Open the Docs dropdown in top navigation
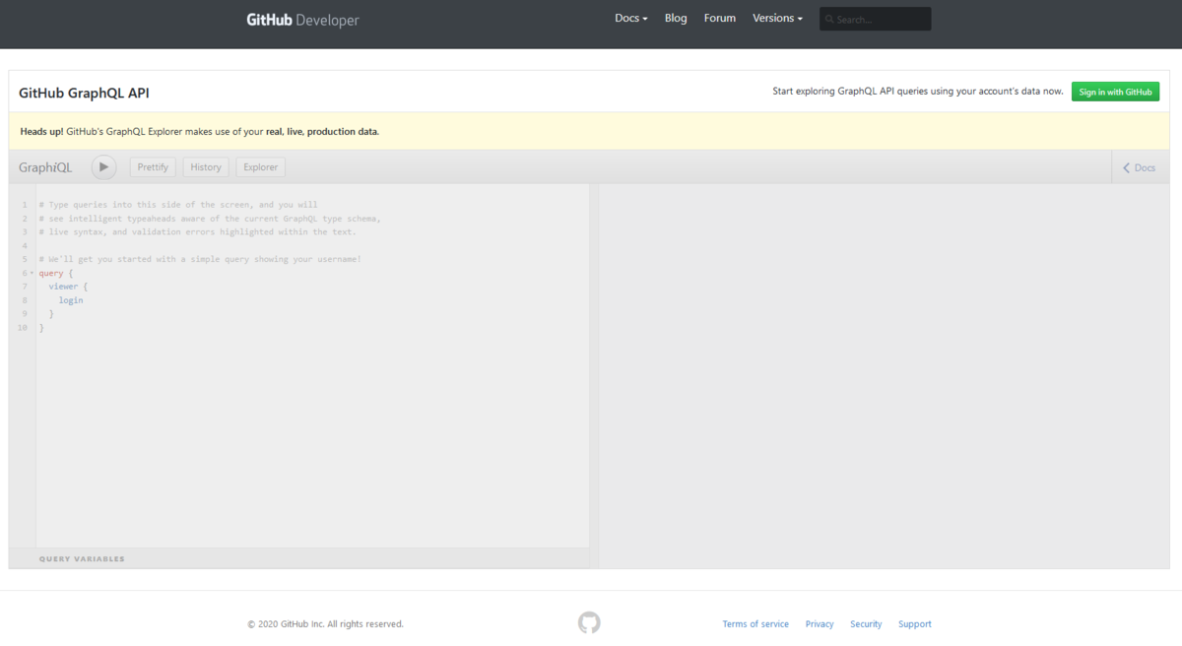This screenshot has width=1182, height=646. coord(631,18)
